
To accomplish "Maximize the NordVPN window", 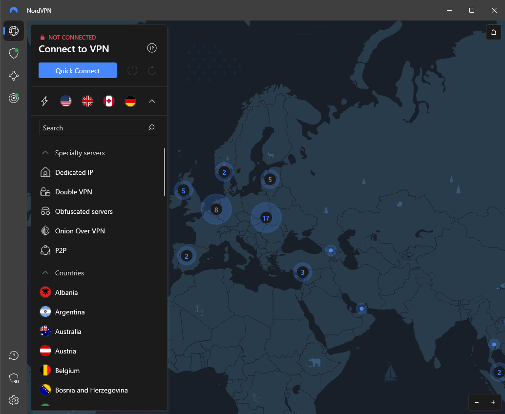I will (472, 10).
